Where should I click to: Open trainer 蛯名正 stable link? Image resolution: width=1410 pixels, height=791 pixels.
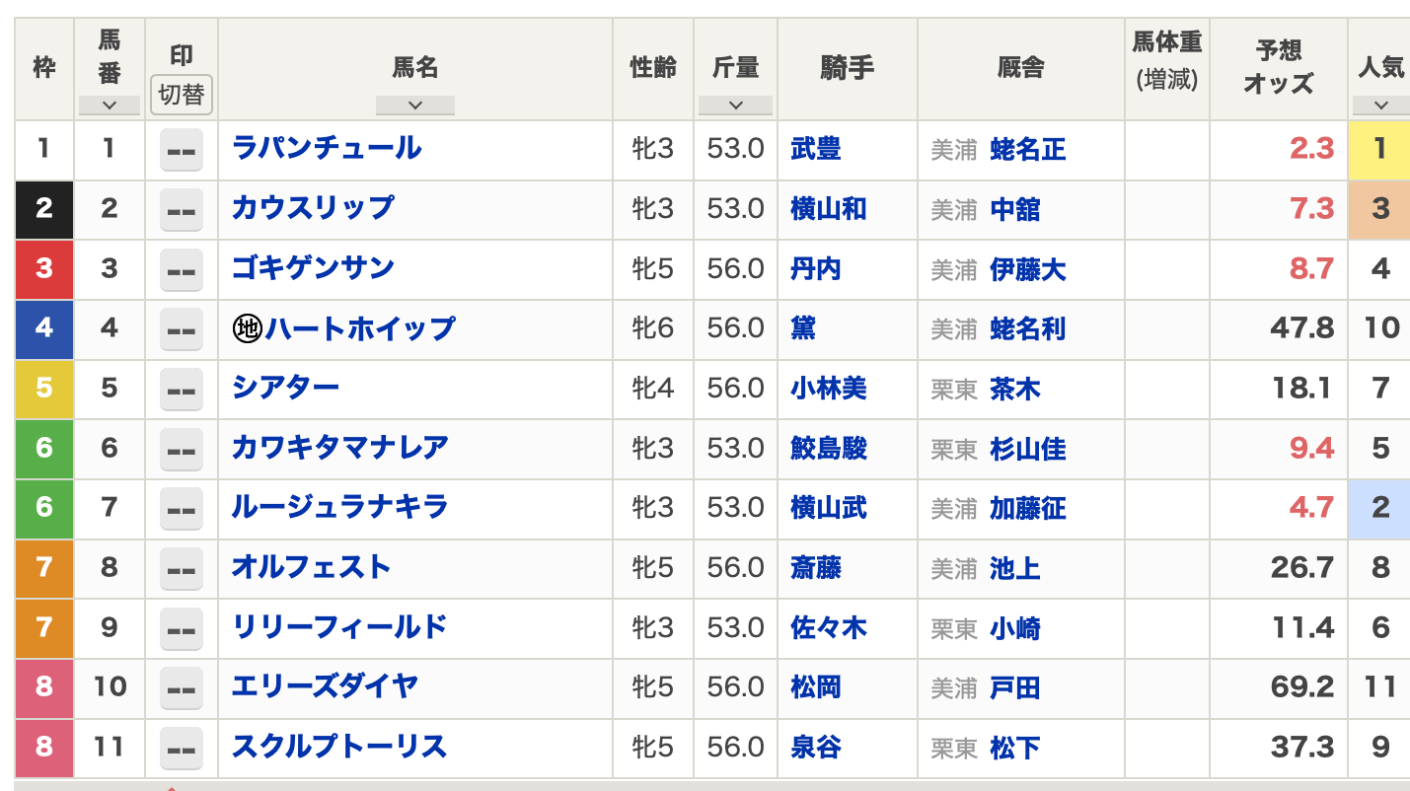(1027, 150)
